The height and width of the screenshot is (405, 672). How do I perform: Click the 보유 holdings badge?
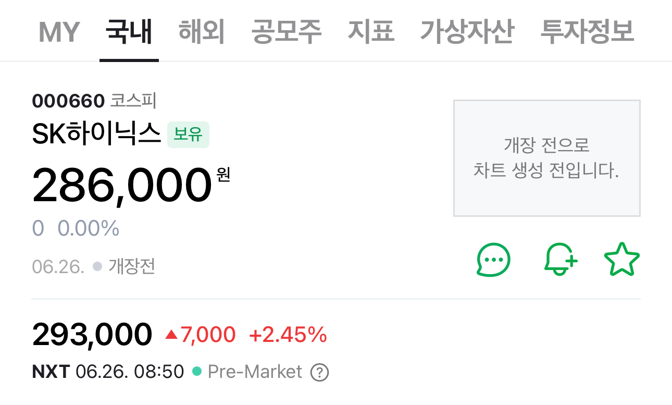point(188,135)
